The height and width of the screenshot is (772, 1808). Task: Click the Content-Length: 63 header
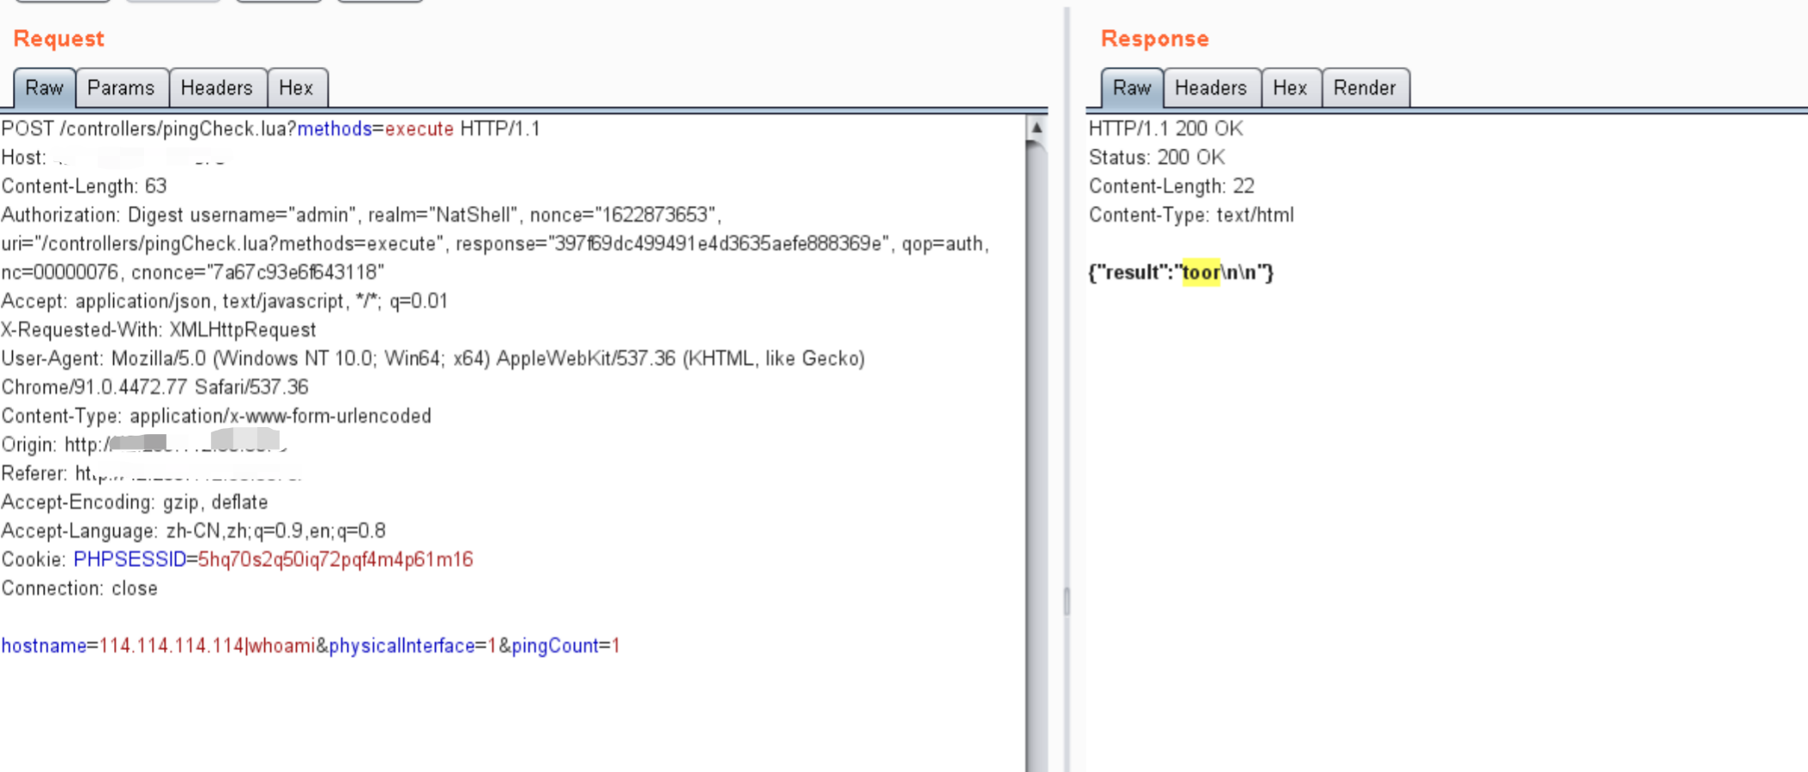(84, 186)
